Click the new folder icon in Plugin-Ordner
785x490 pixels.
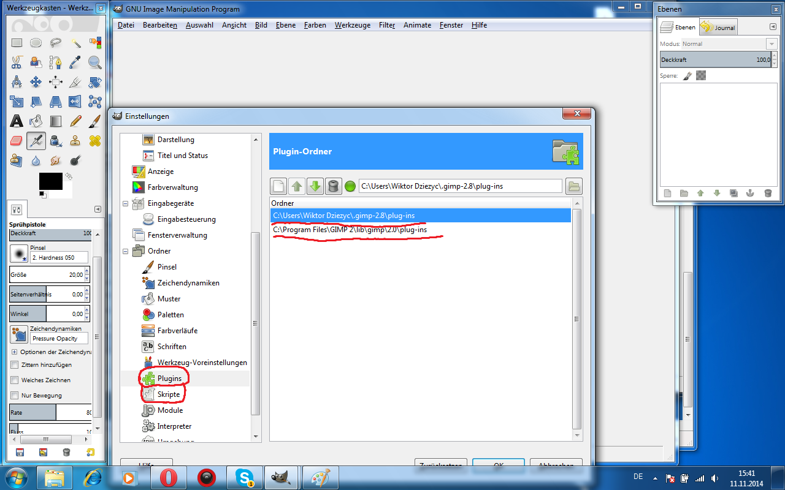pyautogui.click(x=279, y=186)
